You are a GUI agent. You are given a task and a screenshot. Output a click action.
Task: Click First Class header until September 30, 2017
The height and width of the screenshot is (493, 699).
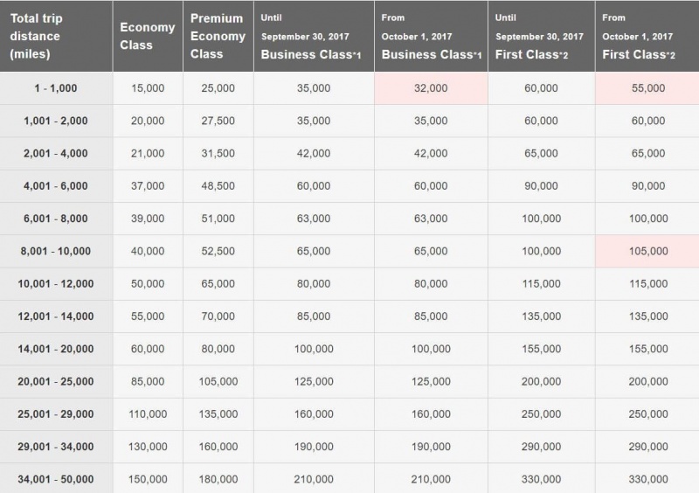coord(541,36)
